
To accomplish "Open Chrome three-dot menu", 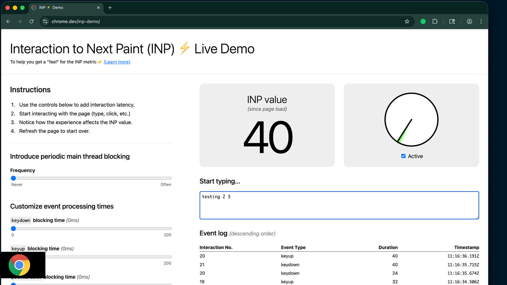I will [x=481, y=22].
